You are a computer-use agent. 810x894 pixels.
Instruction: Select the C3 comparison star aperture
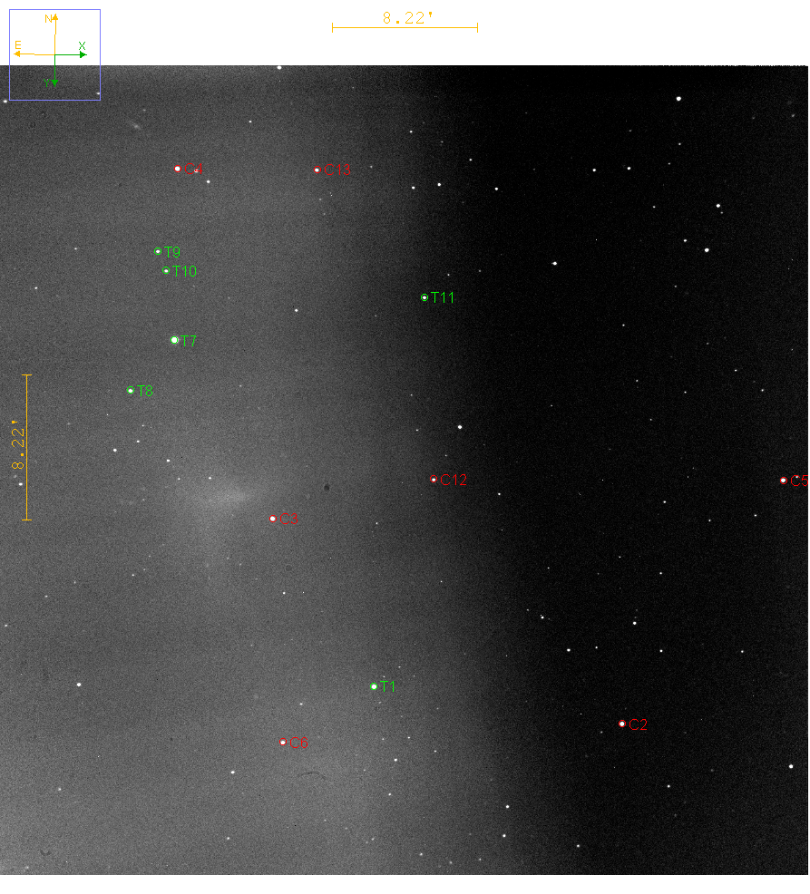click(273, 519)
